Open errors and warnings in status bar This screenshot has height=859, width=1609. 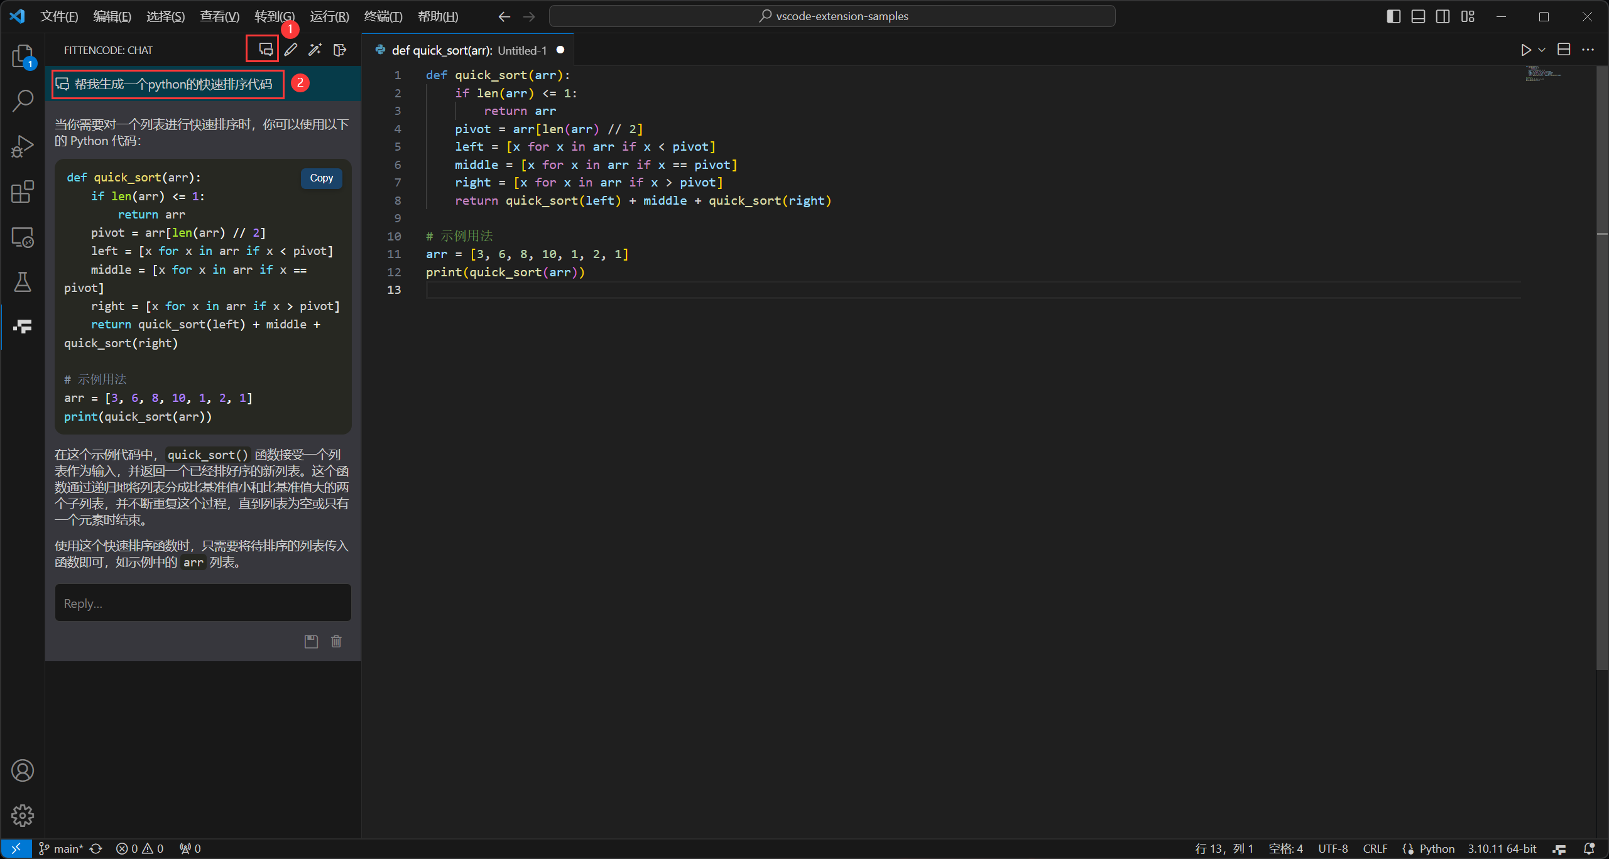[139, 849]
